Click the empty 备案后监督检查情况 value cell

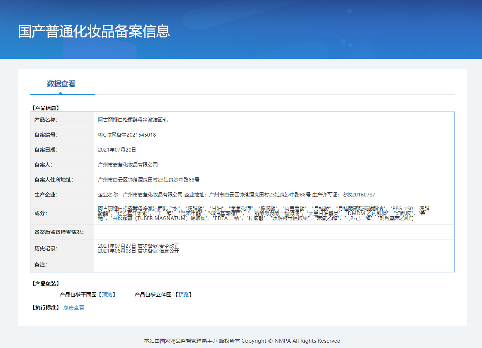(274, 232)
